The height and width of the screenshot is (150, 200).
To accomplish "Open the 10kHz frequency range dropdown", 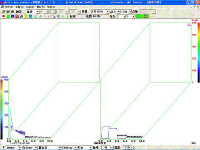I will click(x=19, y=147).
